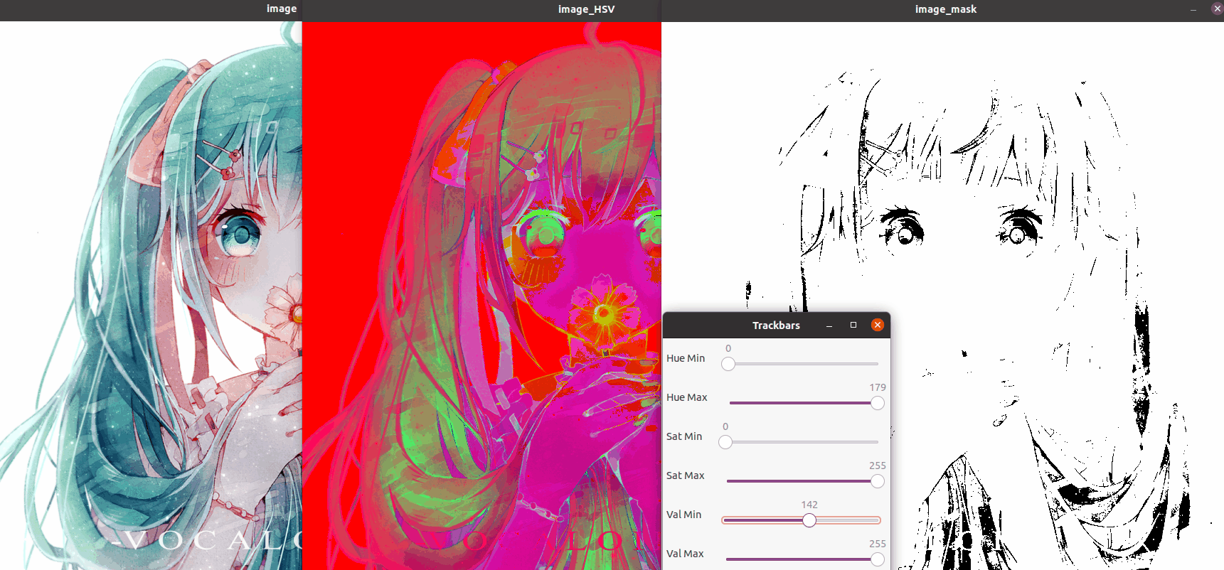Image resolution: width=1224 pixels, height=570 pixels.
Task: Click the Val Min value 142
Action: 809,505
